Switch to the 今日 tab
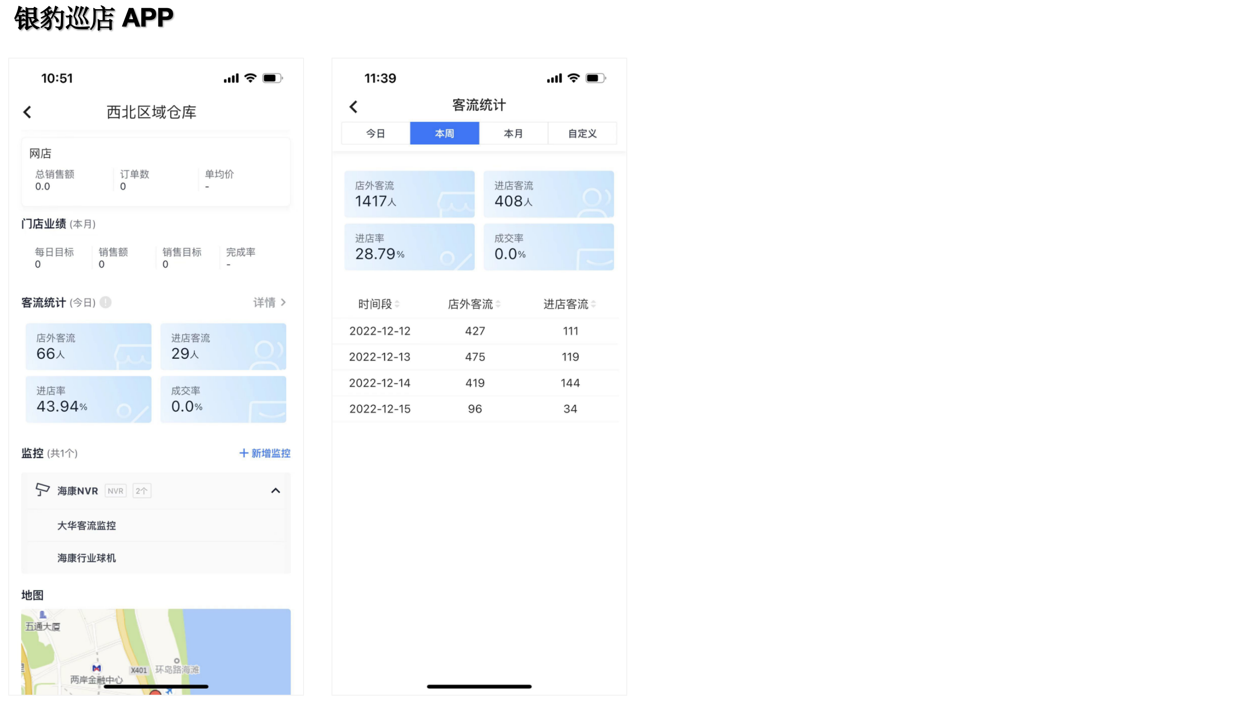The image size is (1238, 703). point(375,133)
